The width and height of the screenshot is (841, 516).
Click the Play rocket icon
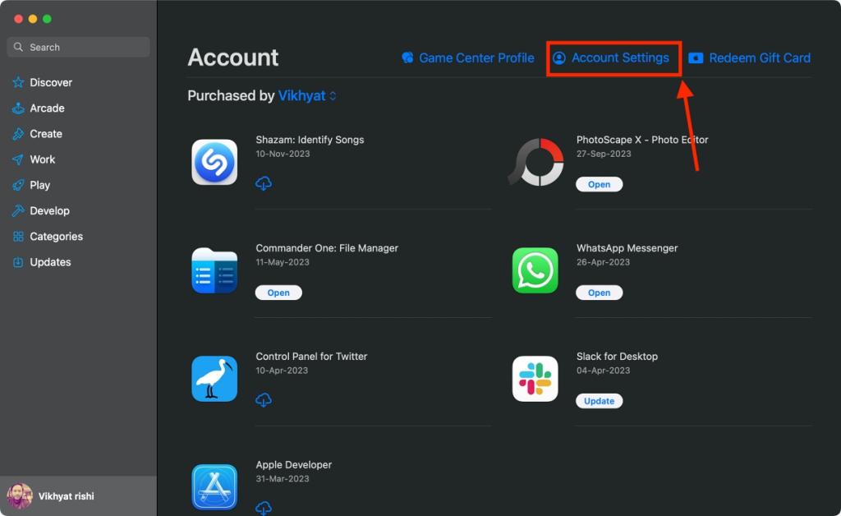[18, 185]
